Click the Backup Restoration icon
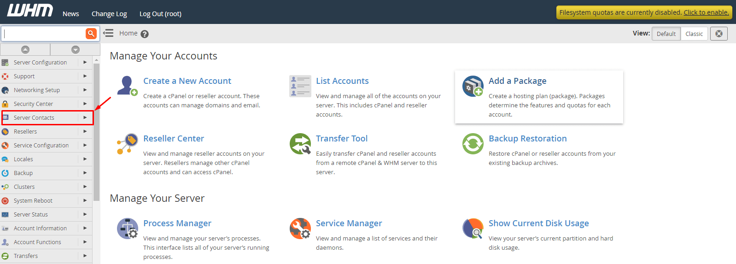The image size is (736, 264). click(x=473, y=144)
